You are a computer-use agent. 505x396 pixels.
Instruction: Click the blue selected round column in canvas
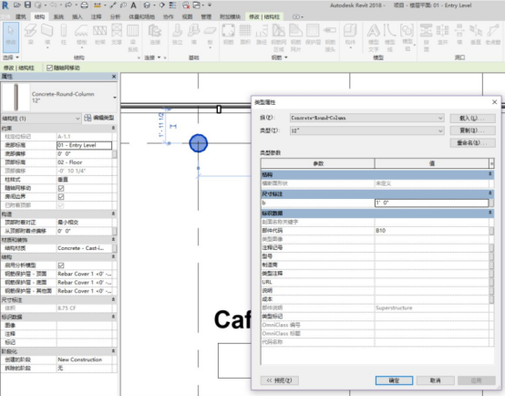199,143
